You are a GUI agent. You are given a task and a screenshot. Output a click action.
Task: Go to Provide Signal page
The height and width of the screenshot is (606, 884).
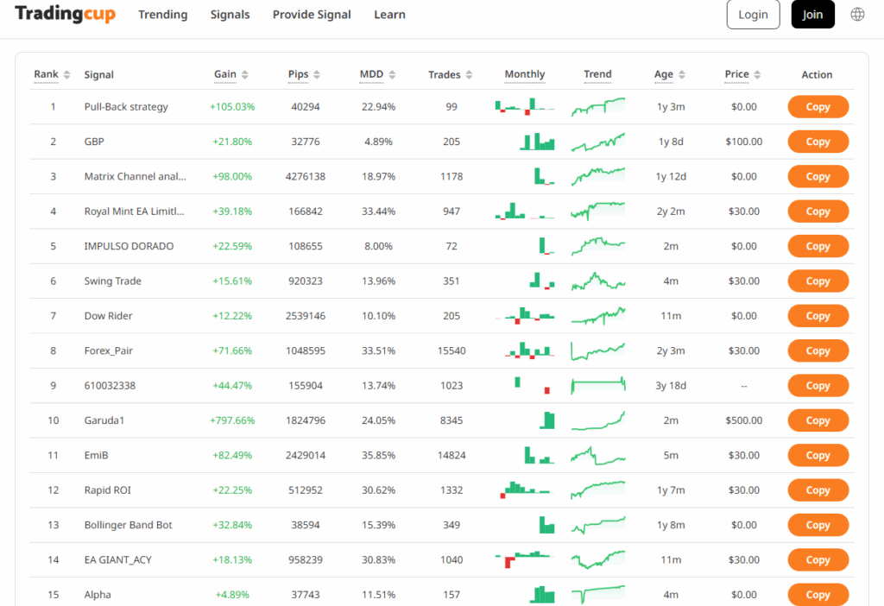[x=312, y=15]
